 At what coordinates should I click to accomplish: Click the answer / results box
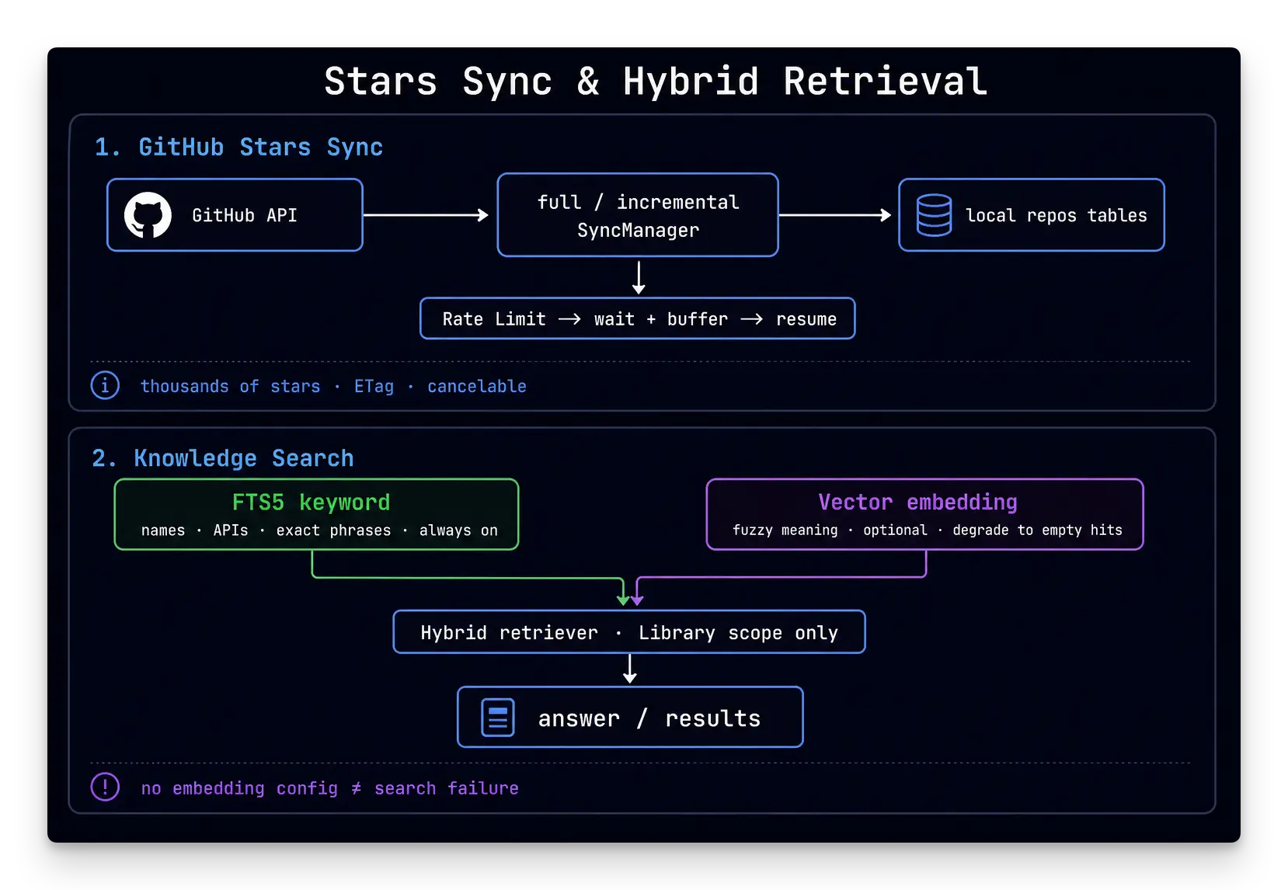point(630,717)
